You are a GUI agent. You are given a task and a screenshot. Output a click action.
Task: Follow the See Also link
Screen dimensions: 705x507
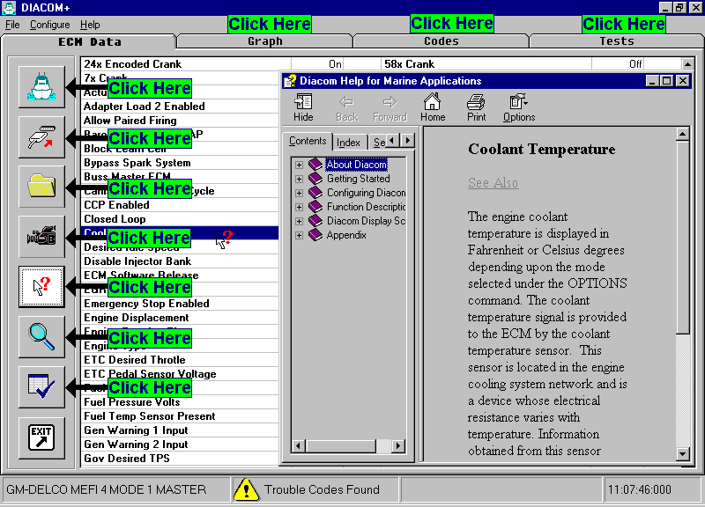click(493, 183)
